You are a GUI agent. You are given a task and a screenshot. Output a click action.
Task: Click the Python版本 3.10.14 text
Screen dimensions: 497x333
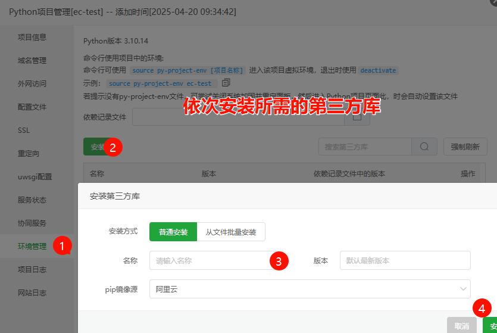click(115, 41)
